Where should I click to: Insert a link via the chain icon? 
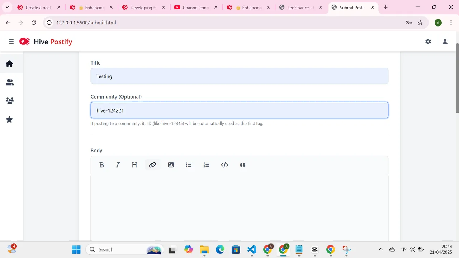pos(152,165)
